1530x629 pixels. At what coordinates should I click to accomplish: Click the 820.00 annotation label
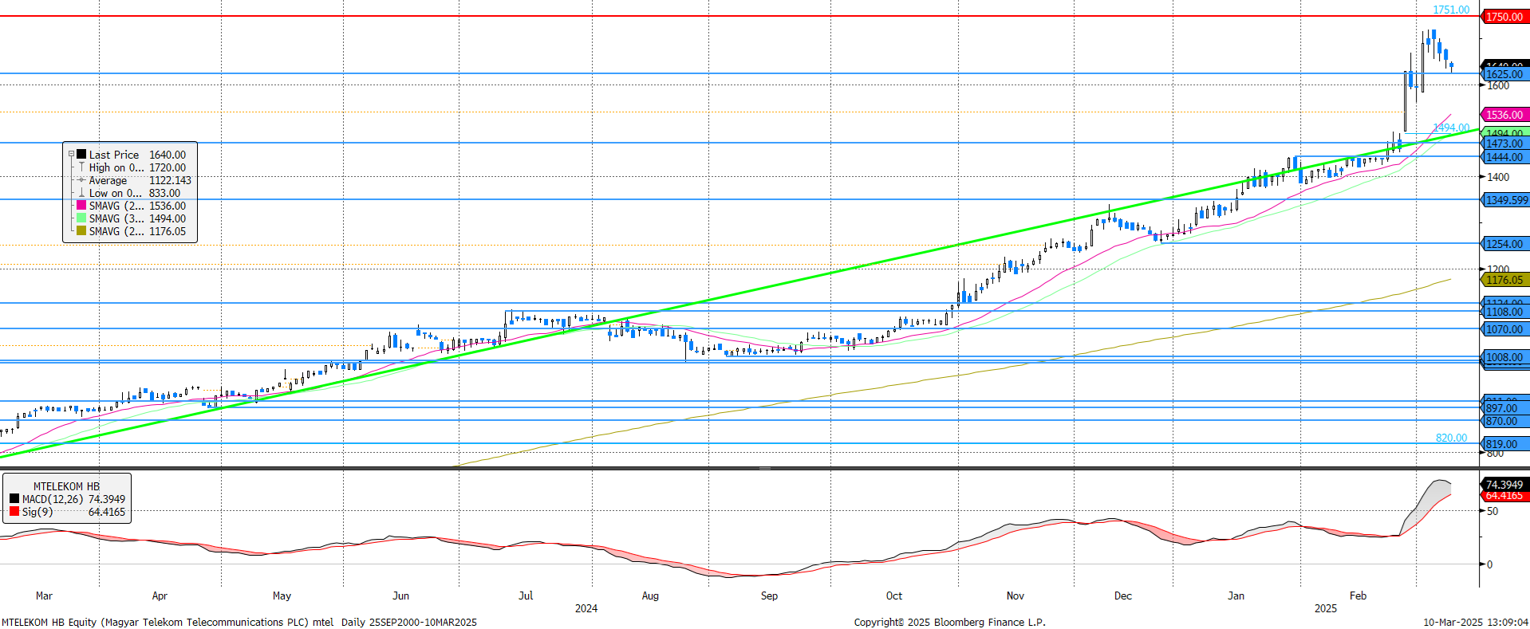[1451, 438]
